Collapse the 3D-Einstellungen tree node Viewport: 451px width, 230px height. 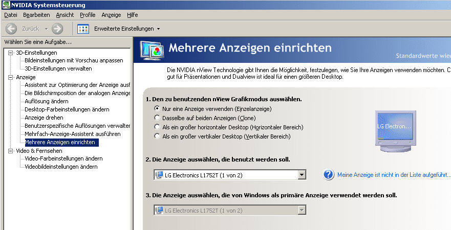[x=11, y=53]
